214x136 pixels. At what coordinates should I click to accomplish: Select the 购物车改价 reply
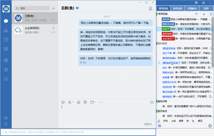(x=168, y=72)
